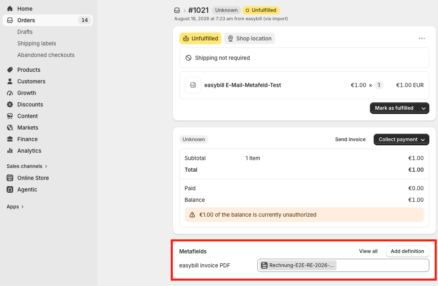Click the Markets globe icon
Screen dimensions: 438x286
10,128
